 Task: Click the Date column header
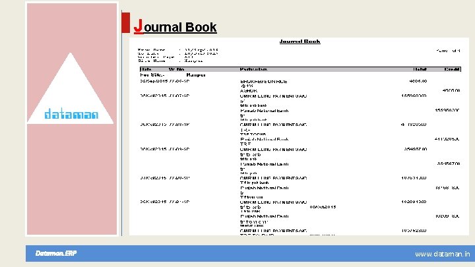pos(146,69)
